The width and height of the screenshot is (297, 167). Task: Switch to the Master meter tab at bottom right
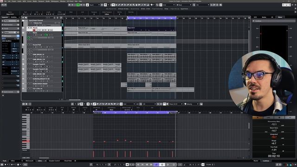pyautogui.click(x=256, y=161)
